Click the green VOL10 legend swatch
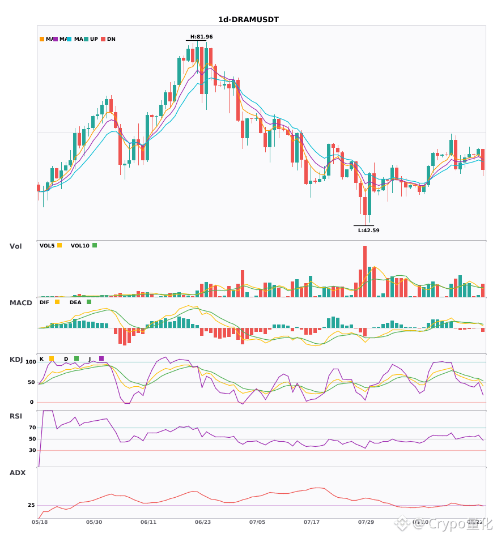The width and height of the screenshot is (497, 538). tap(95, 245)
